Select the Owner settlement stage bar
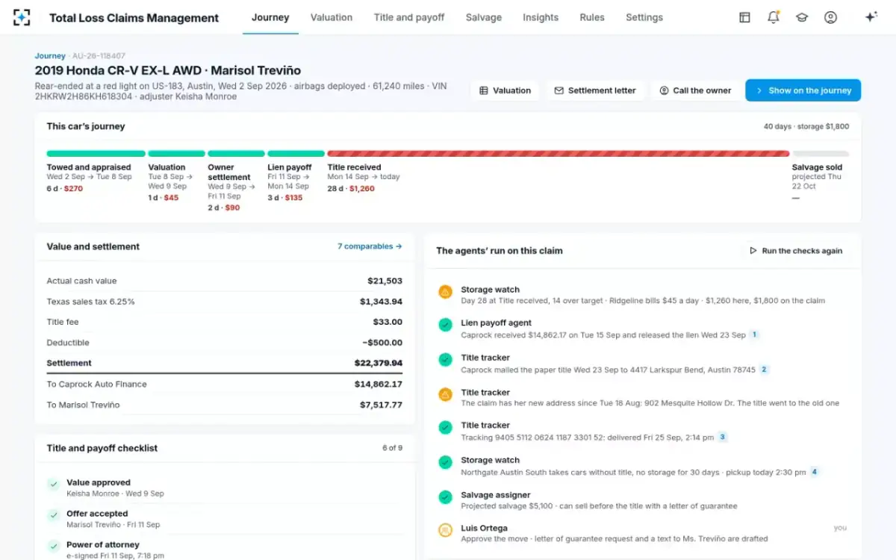The image size is (896, 560). [x=236, y=154]
